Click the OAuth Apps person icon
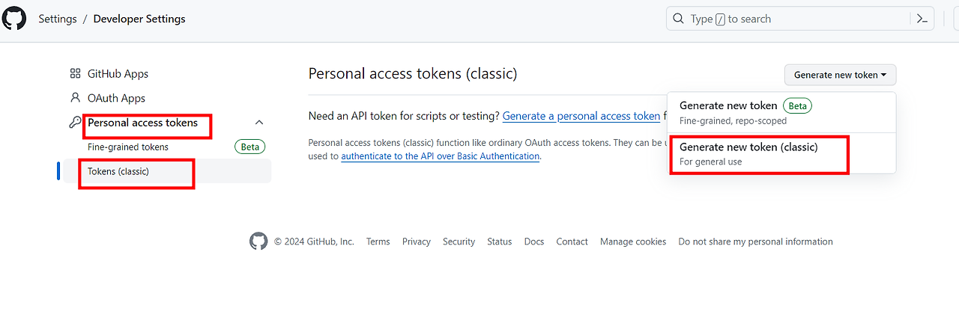 pos(75,98)
